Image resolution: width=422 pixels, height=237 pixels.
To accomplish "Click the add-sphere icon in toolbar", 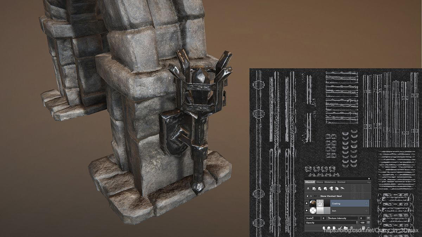I will [325, 189].
